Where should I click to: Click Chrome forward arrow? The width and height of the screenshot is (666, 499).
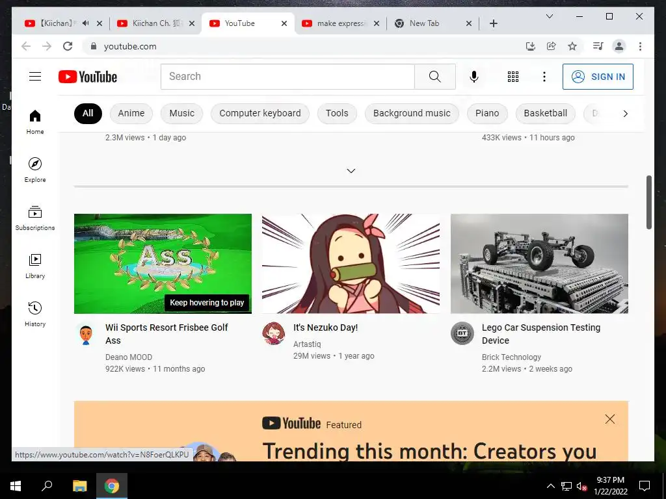(x=47, y=46)
